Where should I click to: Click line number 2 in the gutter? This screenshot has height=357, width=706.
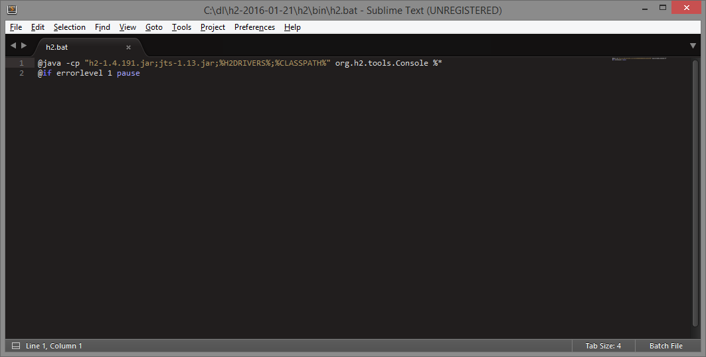point(21,73)
